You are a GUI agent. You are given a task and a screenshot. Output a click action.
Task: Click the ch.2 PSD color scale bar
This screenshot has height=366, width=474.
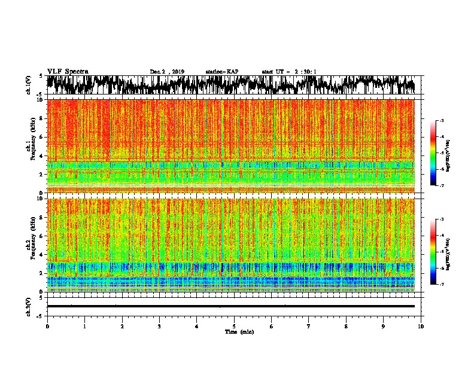click(433, 252)
